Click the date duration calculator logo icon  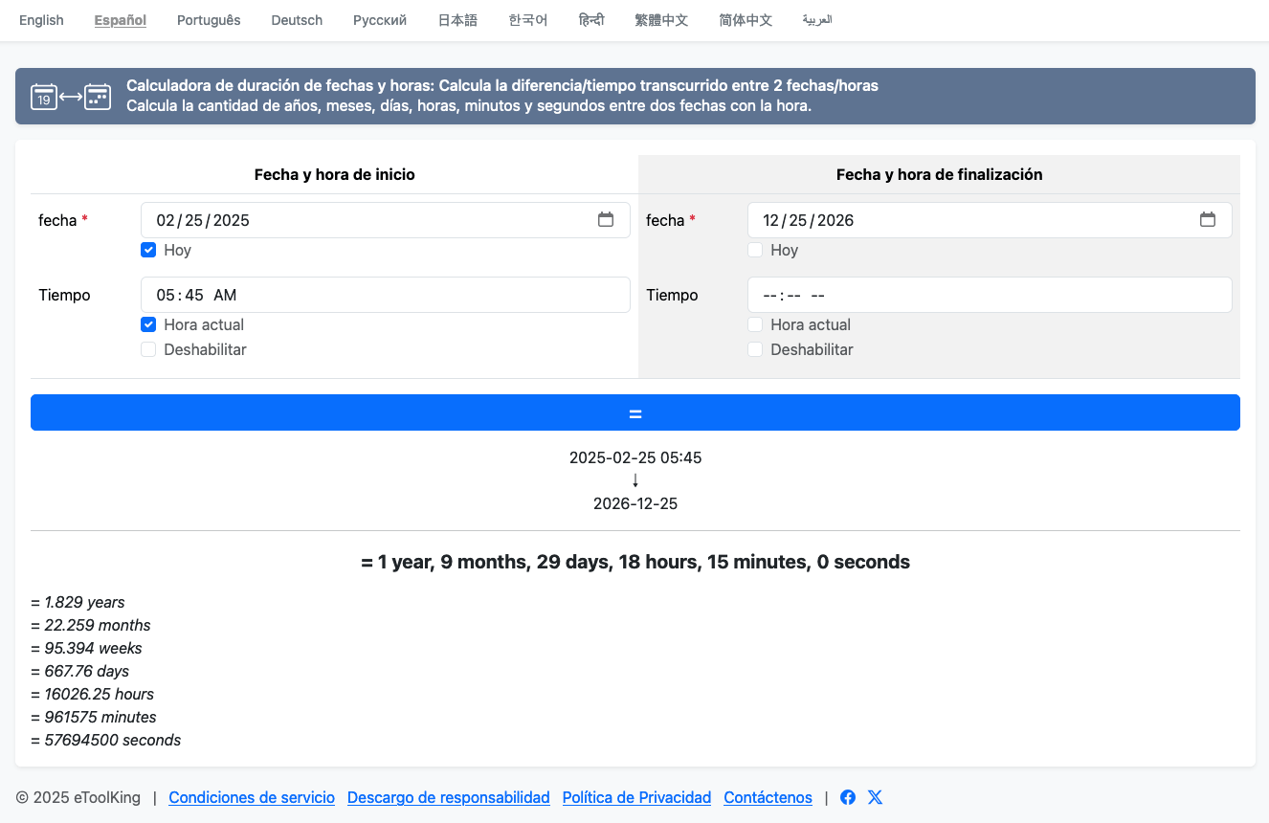pos(71,96)
